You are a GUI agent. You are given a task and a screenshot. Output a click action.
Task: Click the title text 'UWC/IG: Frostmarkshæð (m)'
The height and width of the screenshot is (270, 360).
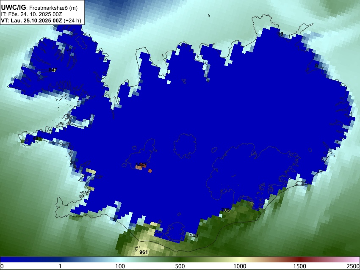pos(39,8)
